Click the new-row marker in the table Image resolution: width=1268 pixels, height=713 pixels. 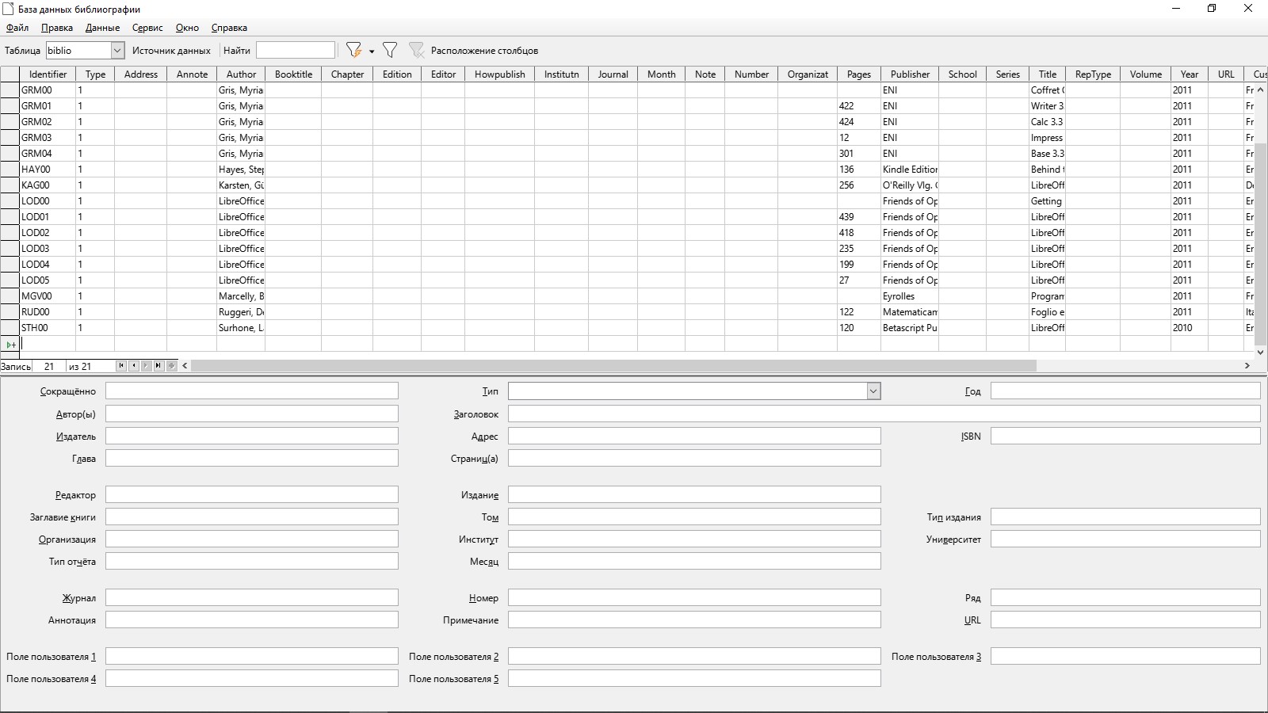[x=10, y=344]
